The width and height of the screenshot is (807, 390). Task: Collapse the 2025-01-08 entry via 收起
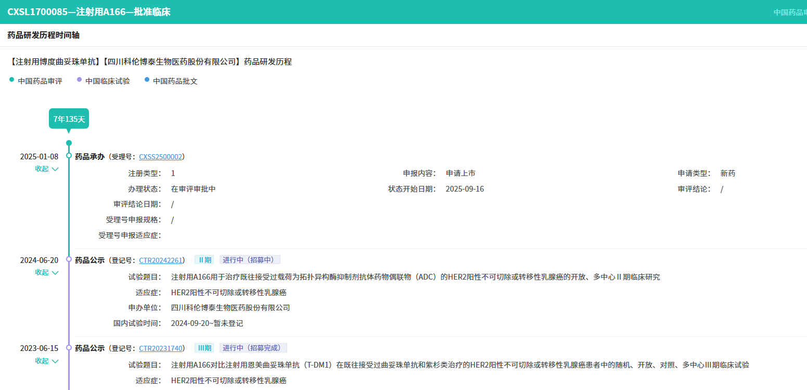point(46,169)
